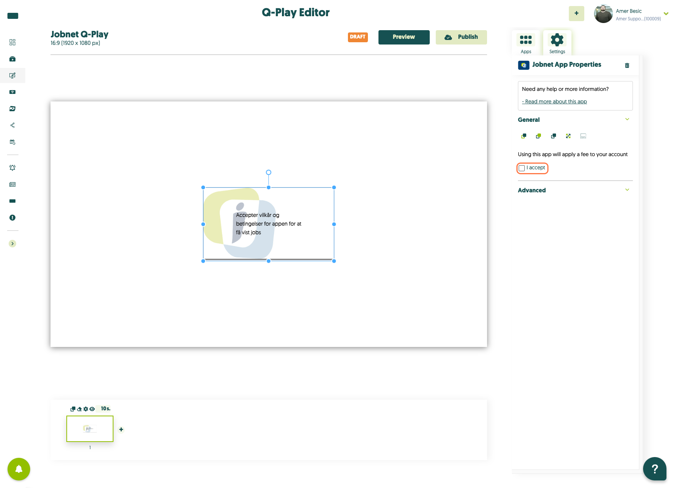The height and width of the screenshot is (488, 674).
Task: Expand the Advanced section chevron
Action: [627, 190]
